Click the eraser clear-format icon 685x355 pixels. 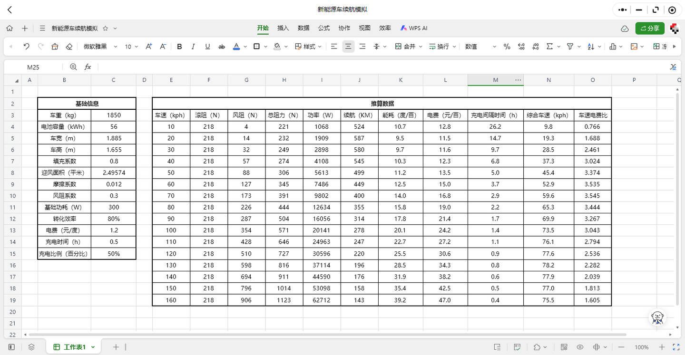click(69, 47)
